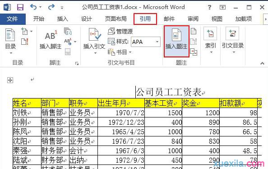Switch to the 审阅 tab

pyautogui.click(x=193, y=19)
